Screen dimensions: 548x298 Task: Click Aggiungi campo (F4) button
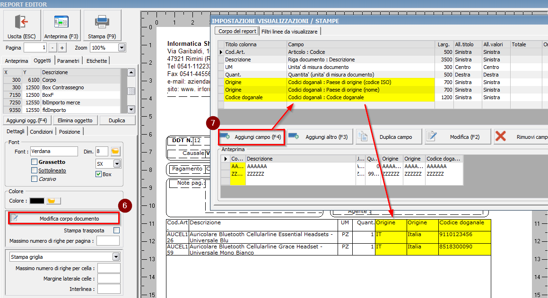coord(252,137)
